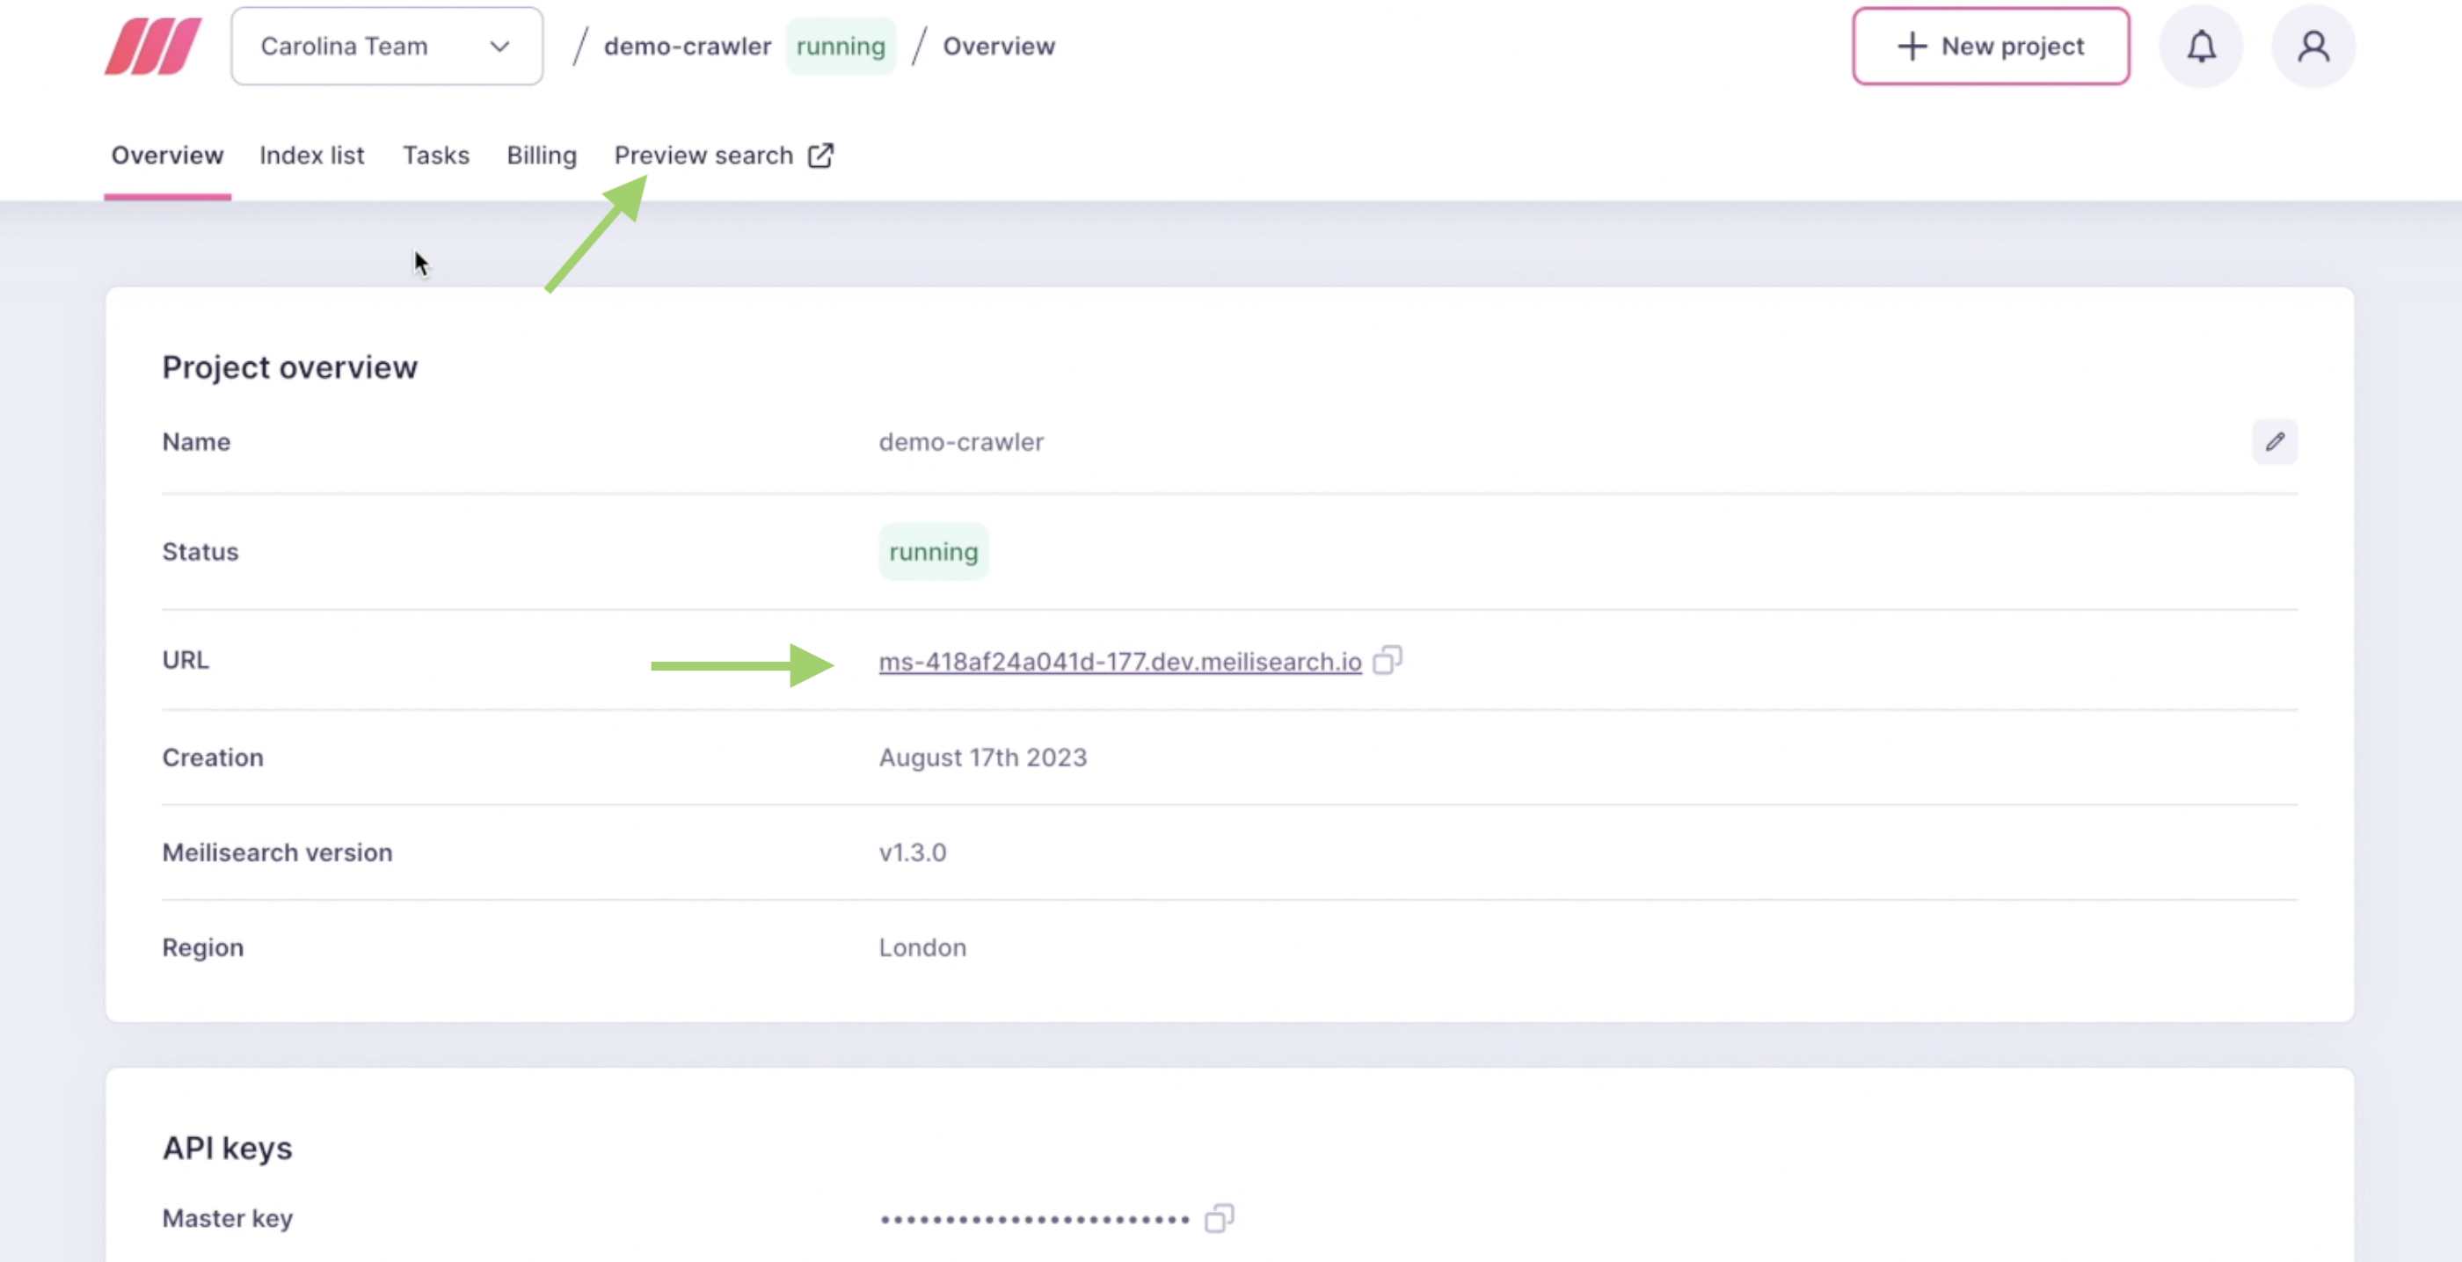Click the Project overview heading
Screen dimensions: 2462x1262
click(289, 368)
